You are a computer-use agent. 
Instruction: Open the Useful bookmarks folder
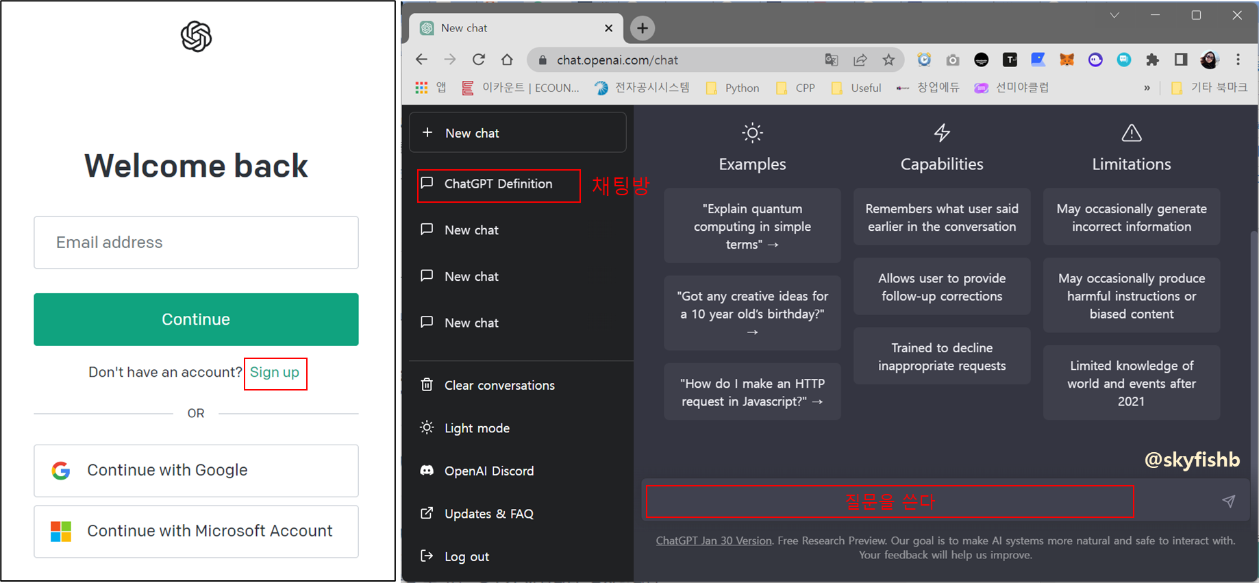[x=856, y=88]
